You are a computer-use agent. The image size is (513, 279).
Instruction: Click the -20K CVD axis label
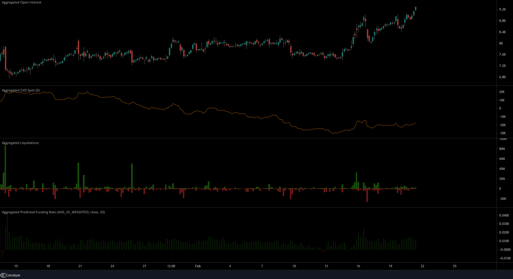coord(502,125)
